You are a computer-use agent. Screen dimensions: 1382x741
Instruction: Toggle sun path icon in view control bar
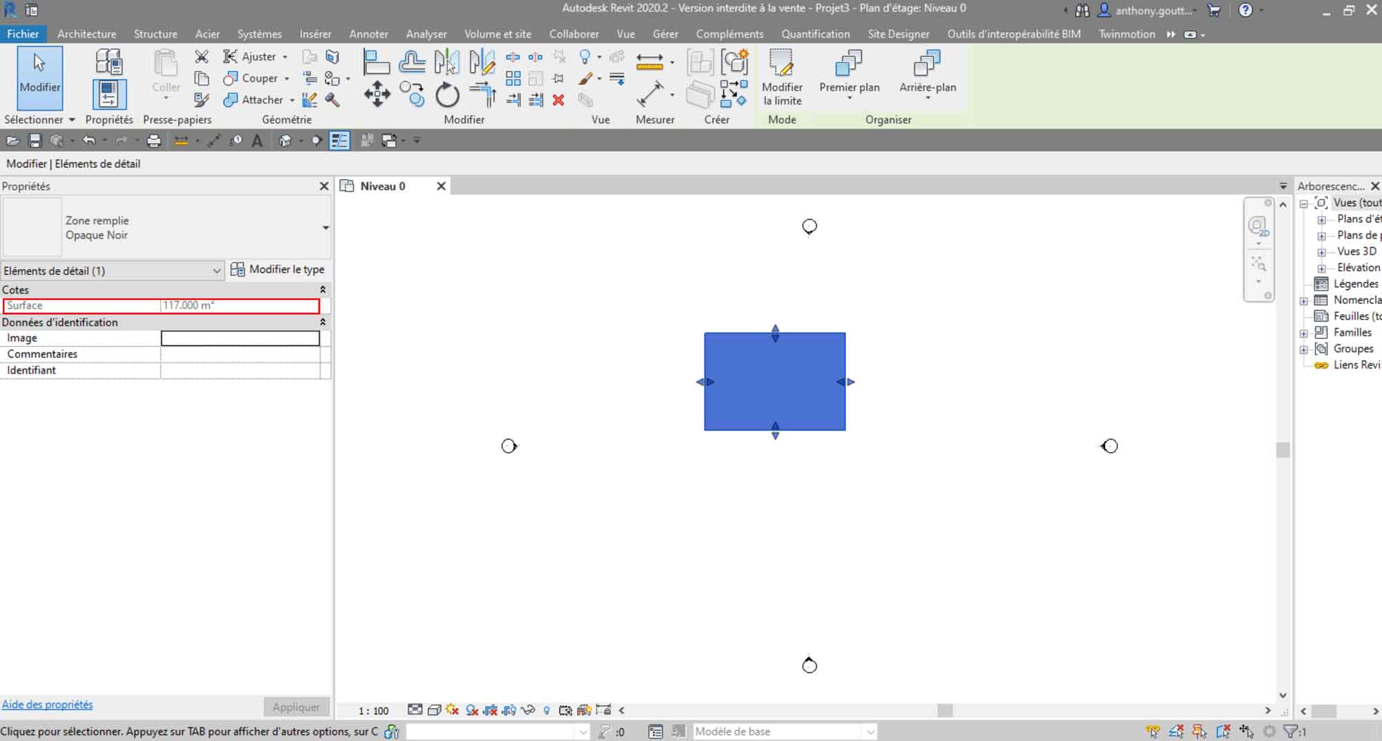click(x=452, y=710)
